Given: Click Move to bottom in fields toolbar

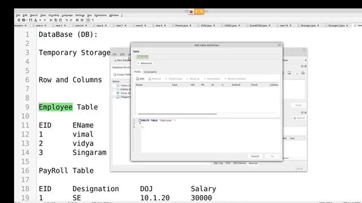Looking at the screenshot, I should click(x=235, y=79).
